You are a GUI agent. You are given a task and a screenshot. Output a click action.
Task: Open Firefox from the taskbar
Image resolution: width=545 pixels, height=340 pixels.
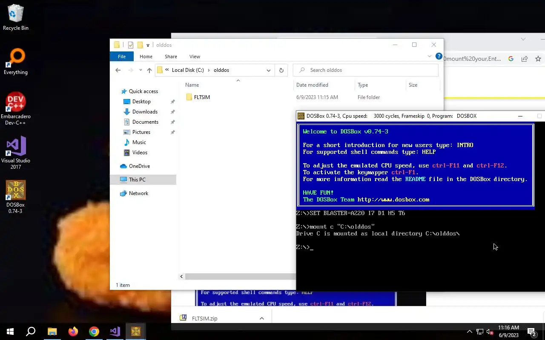click(73, 331)
